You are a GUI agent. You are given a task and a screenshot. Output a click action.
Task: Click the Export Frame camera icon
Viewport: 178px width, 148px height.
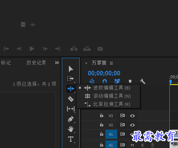coord(100,49)
